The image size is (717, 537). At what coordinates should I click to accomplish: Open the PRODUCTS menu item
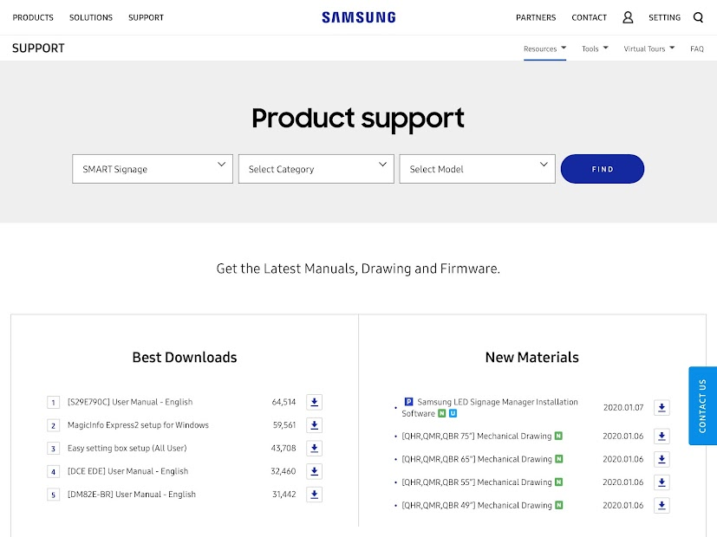[32, 16]
